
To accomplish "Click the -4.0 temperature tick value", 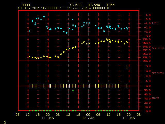I will coord(147,36).
